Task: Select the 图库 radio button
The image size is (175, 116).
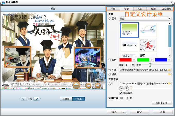Action: click(110, 19)
